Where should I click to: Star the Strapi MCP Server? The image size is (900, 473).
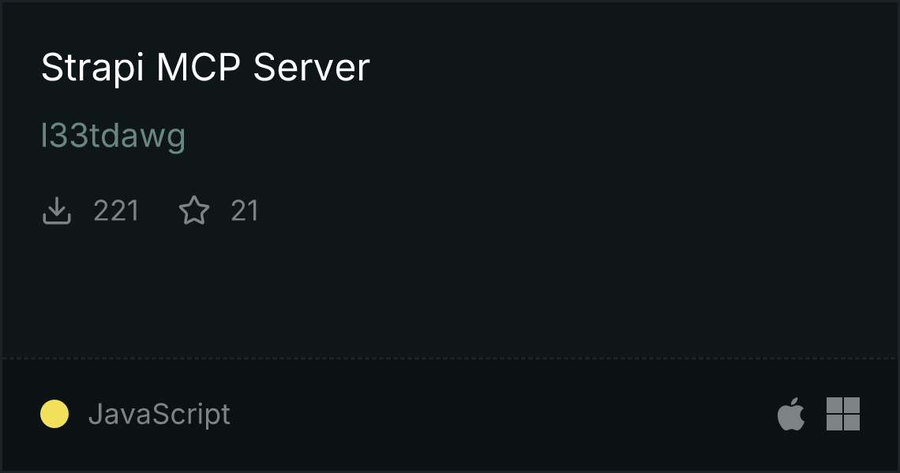tap(194, 210)
